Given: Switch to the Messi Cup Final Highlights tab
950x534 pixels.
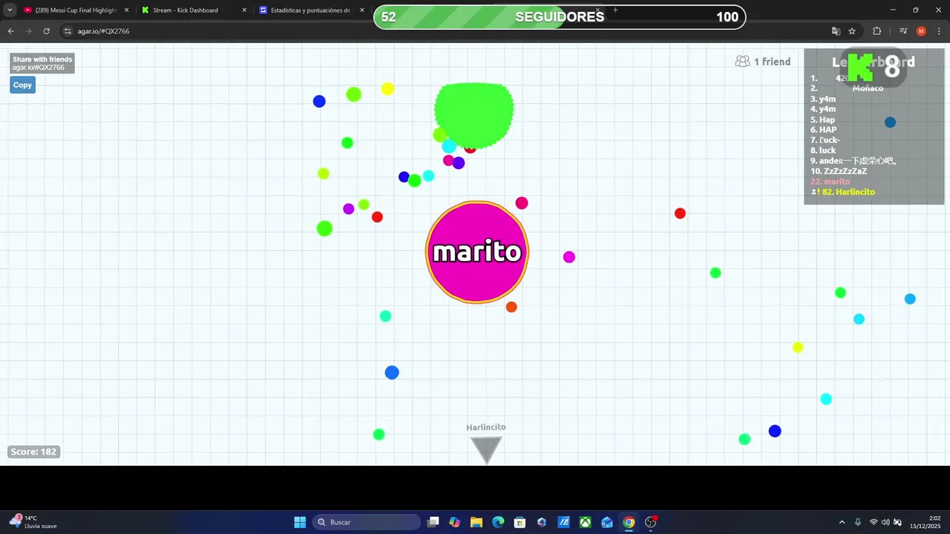Looking at the screenshot, I should click(x=76, y=10).
